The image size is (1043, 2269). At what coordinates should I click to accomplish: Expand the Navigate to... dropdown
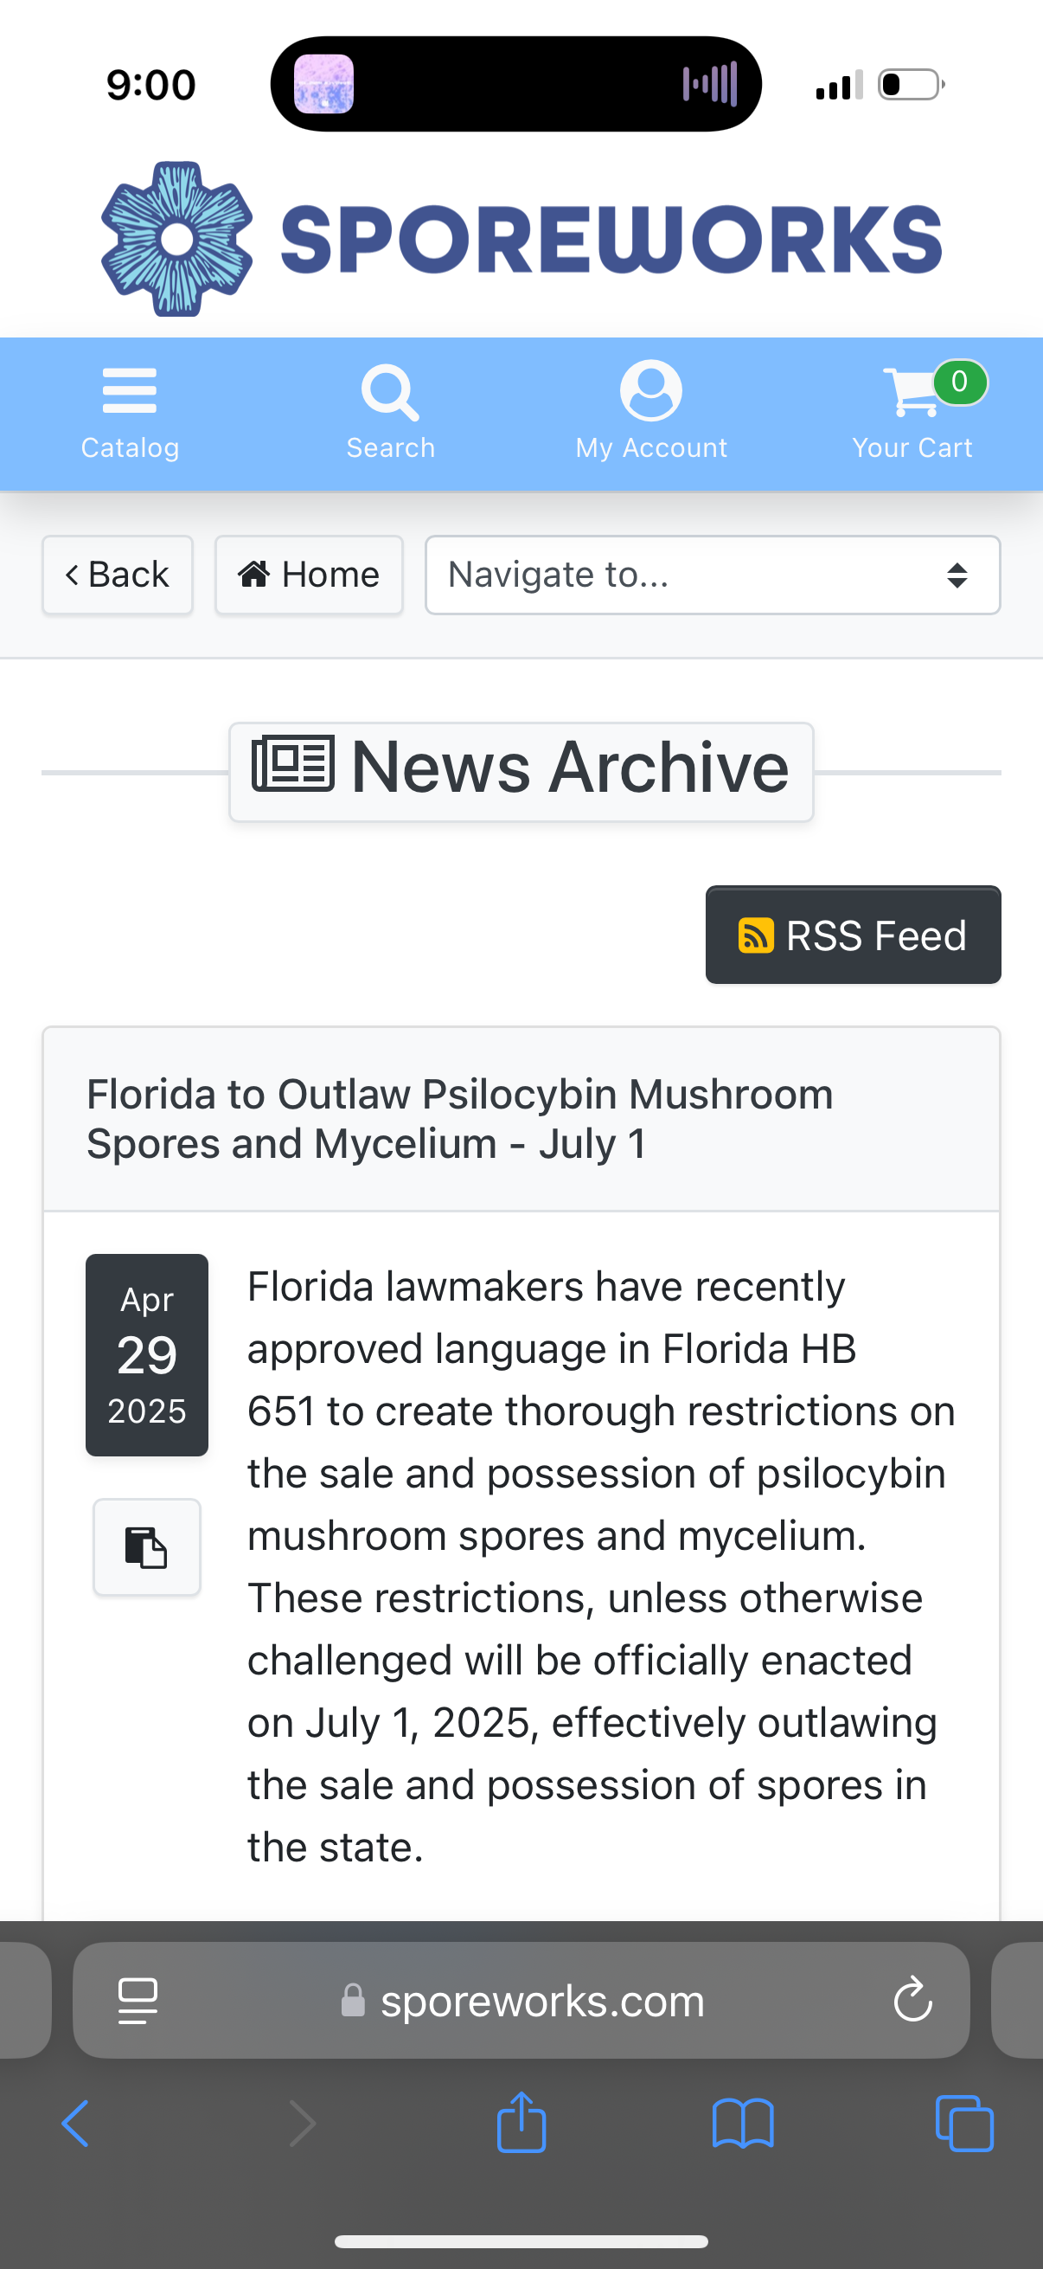click(712, 575)
